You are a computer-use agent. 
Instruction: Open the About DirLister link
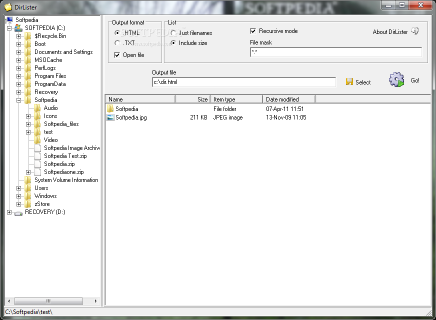coord(390,32)
